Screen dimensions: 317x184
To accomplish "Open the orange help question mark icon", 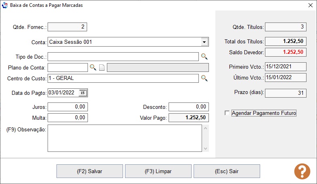I will (302, 171).
